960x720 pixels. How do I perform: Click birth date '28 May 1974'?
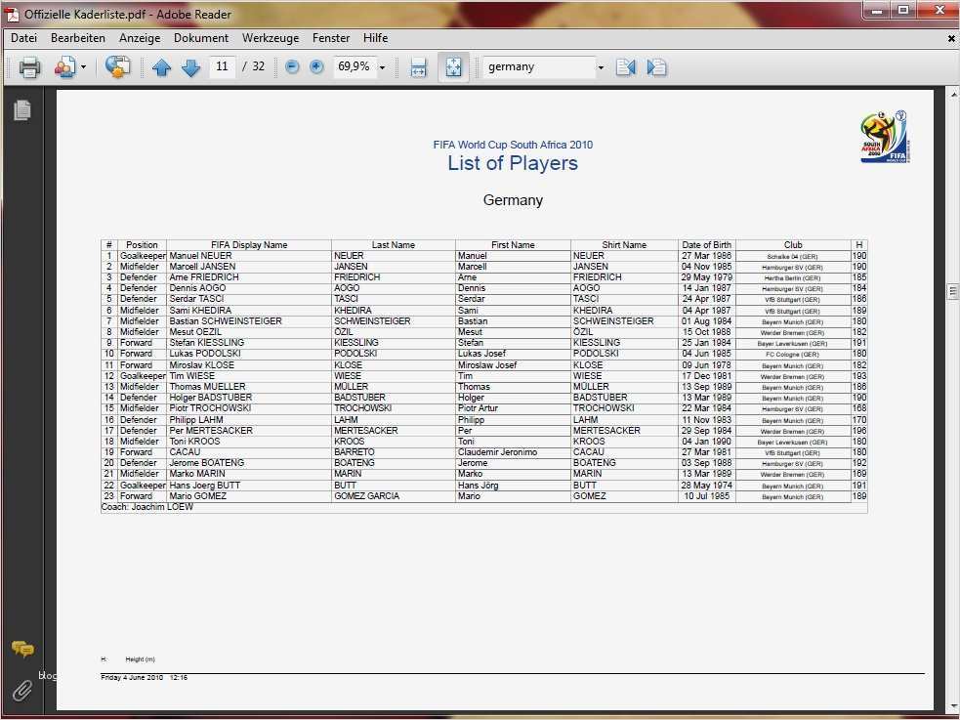(x=707, y=486)
